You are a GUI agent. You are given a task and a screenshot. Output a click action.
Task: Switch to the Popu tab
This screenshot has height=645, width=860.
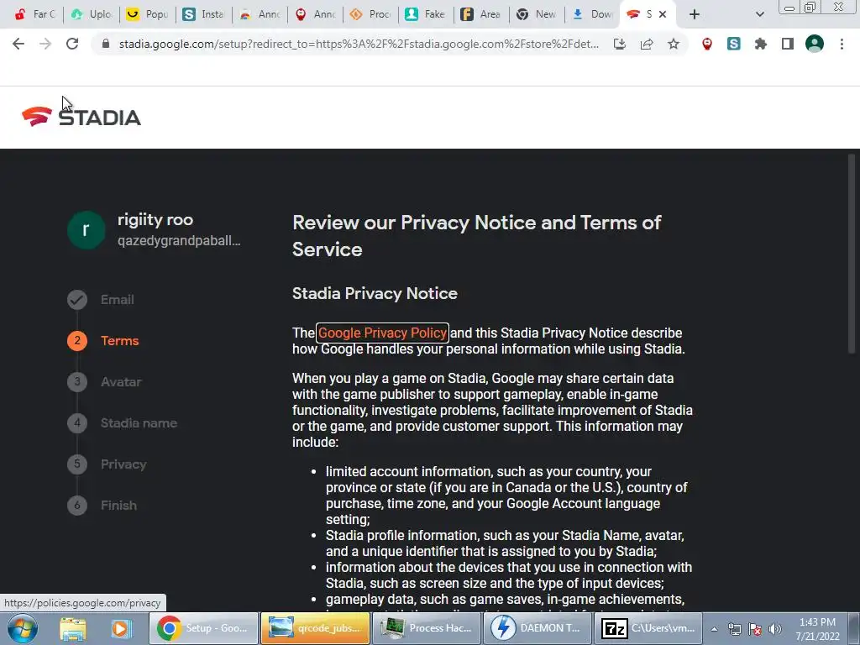coord(147,14)
